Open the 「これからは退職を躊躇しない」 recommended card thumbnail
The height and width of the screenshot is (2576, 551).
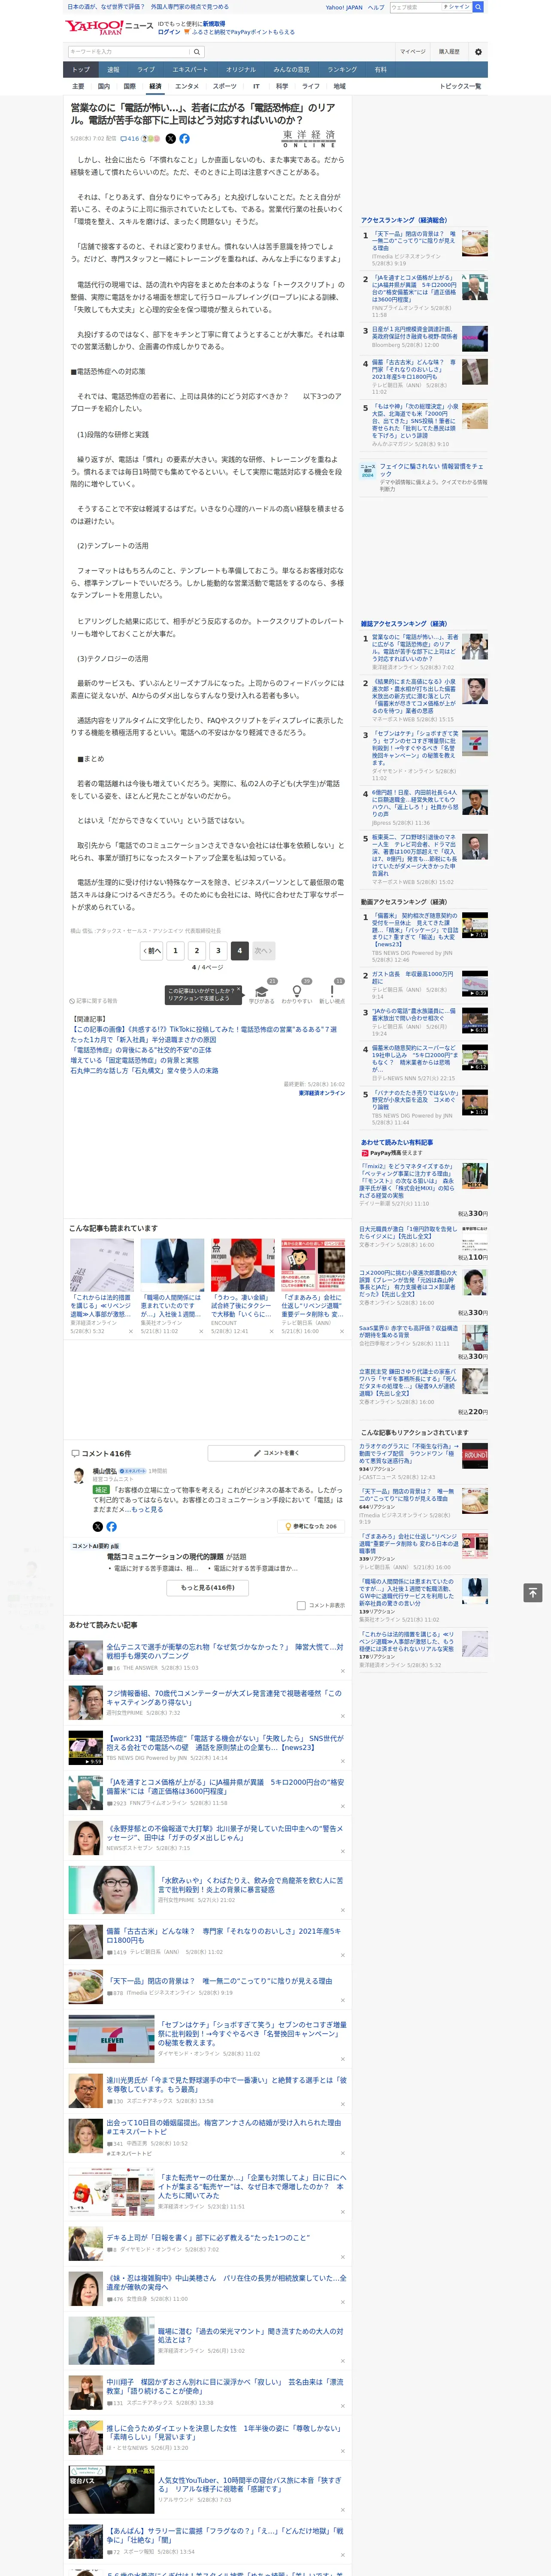coord(102,1265)
